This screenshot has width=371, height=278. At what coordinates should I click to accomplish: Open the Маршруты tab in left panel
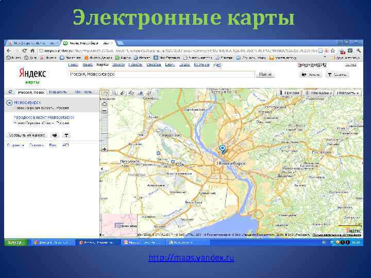(58, 92)
